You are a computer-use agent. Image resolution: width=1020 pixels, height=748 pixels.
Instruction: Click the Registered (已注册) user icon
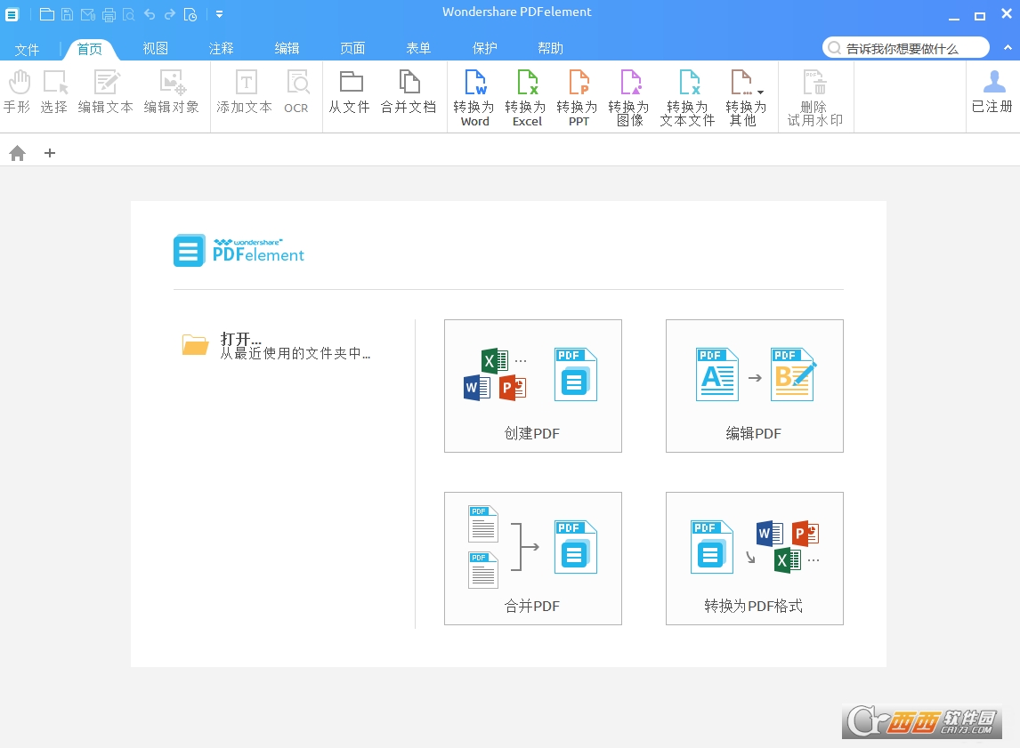click(993, 82)
